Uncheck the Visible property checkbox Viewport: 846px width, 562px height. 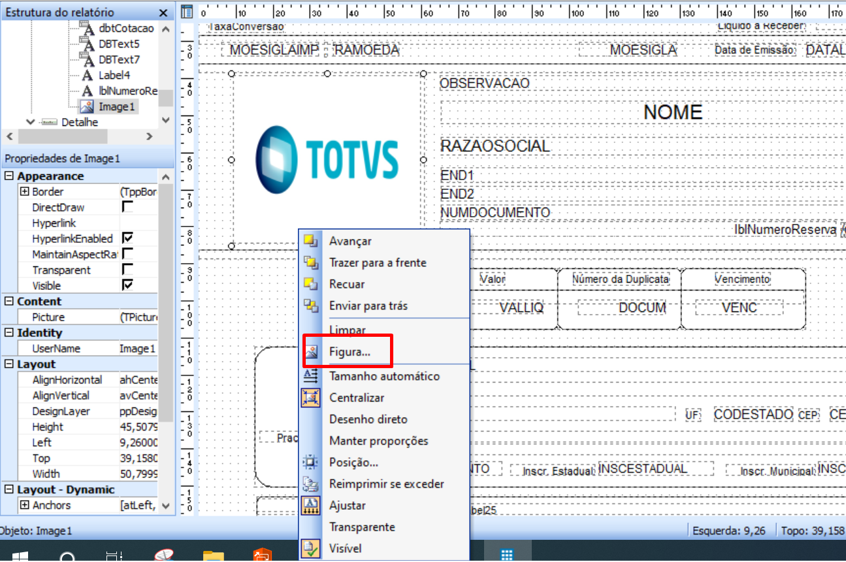[128, 285]
